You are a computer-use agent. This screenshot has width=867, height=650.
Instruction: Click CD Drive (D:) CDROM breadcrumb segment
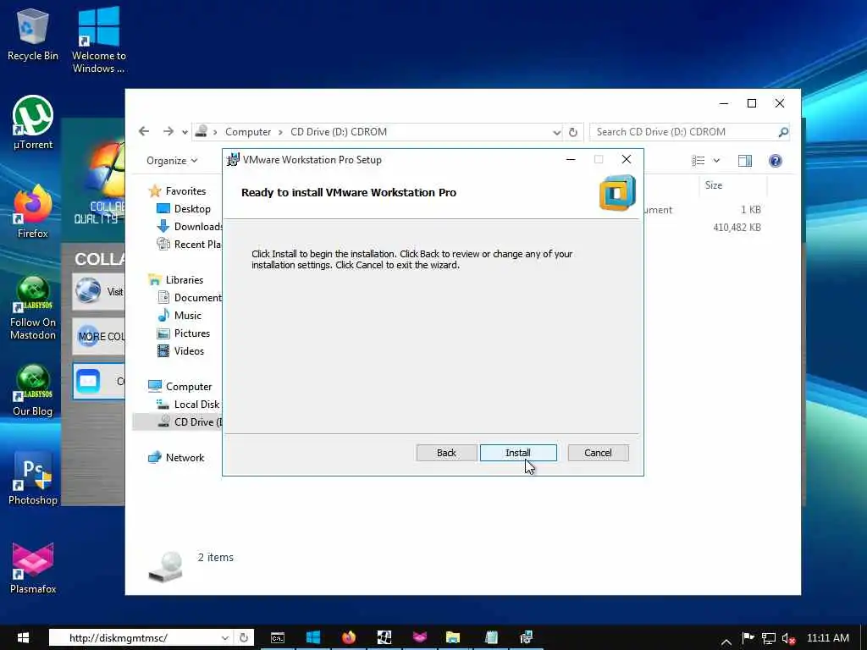coord(339,131)
